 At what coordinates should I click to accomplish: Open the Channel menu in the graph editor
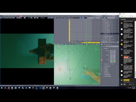tap(69, 18)
